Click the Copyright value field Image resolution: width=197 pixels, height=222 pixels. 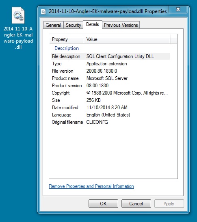[x=127, y=93]
